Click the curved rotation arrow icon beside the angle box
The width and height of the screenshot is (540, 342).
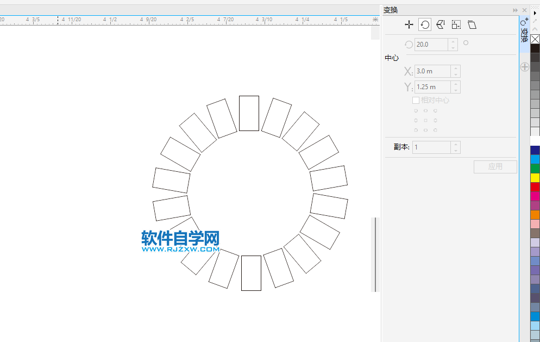(x=409, y=44)
